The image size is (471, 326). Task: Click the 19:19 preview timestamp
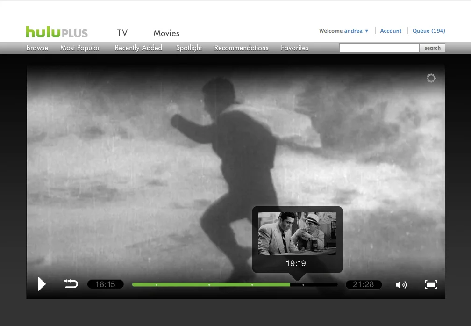296,263
